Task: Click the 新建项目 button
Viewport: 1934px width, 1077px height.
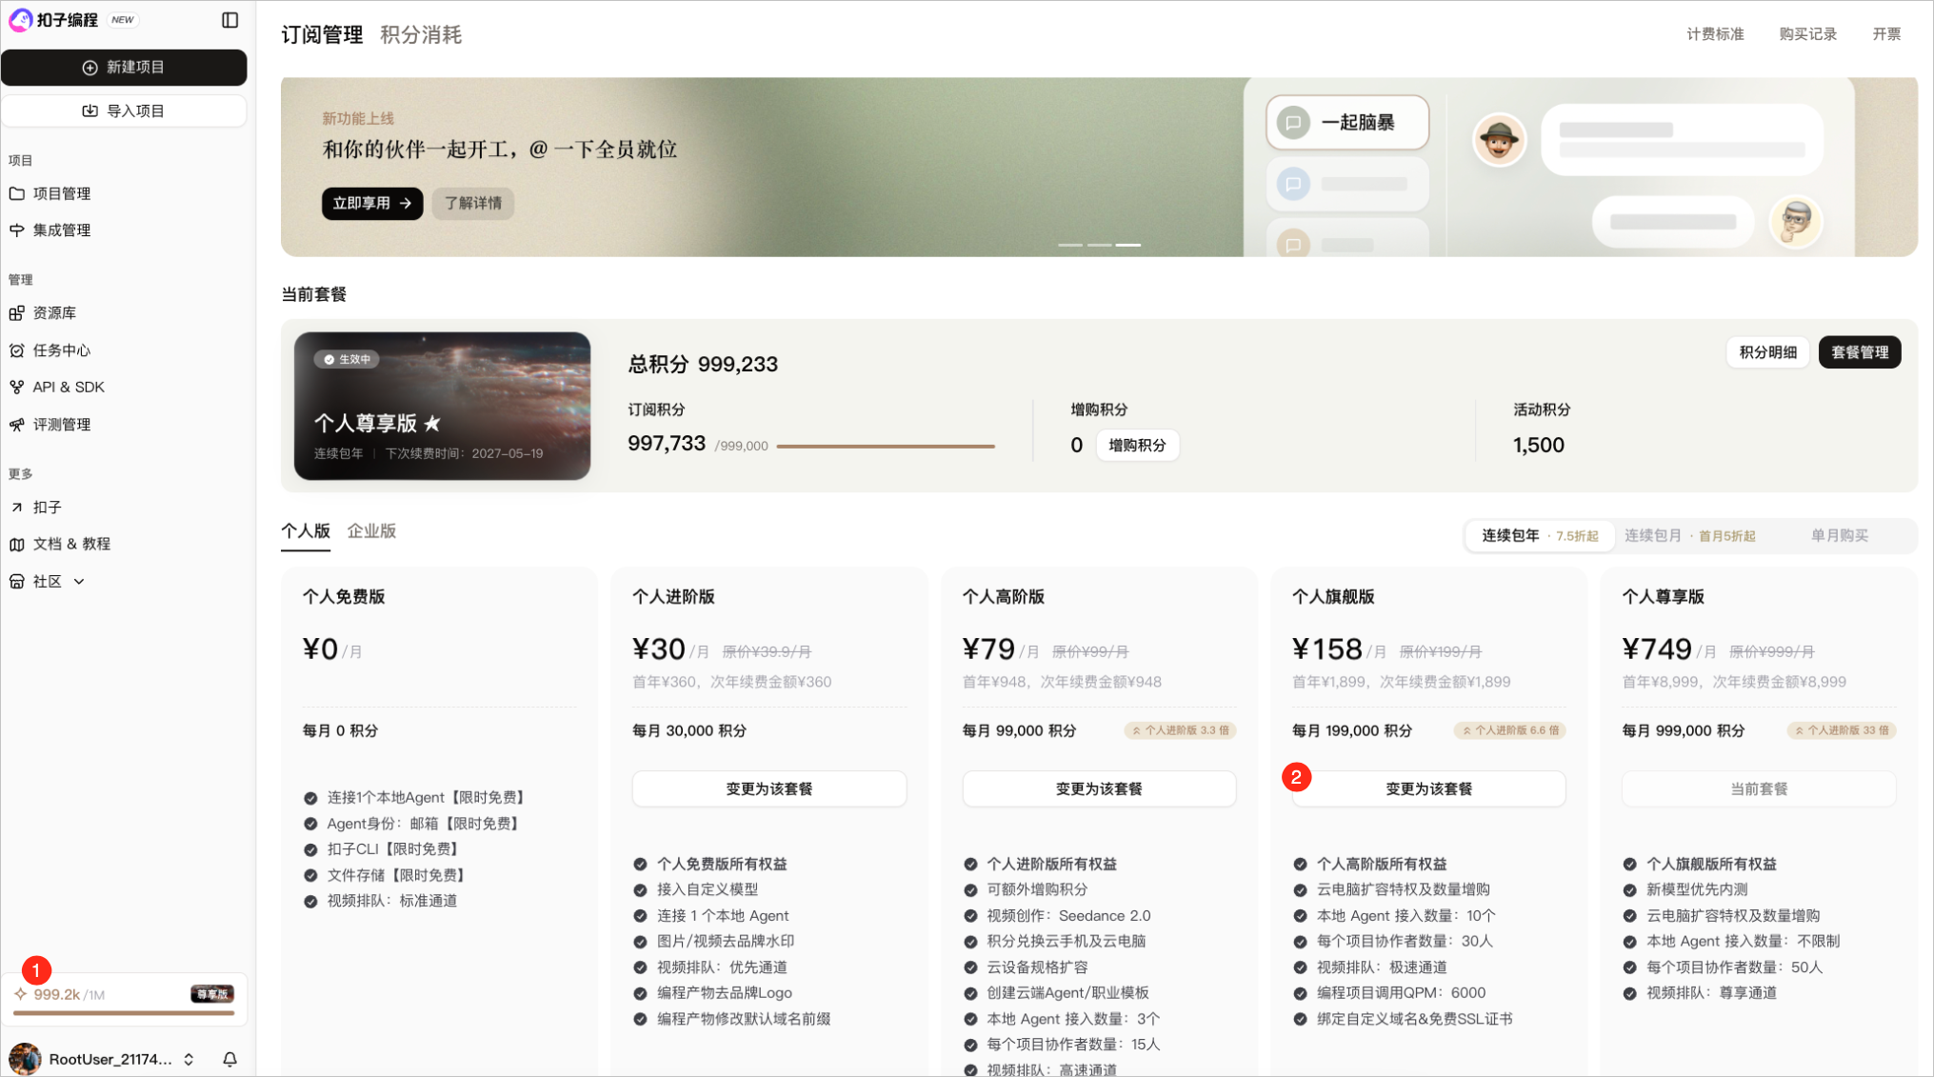Action: [x=124, y=68]
